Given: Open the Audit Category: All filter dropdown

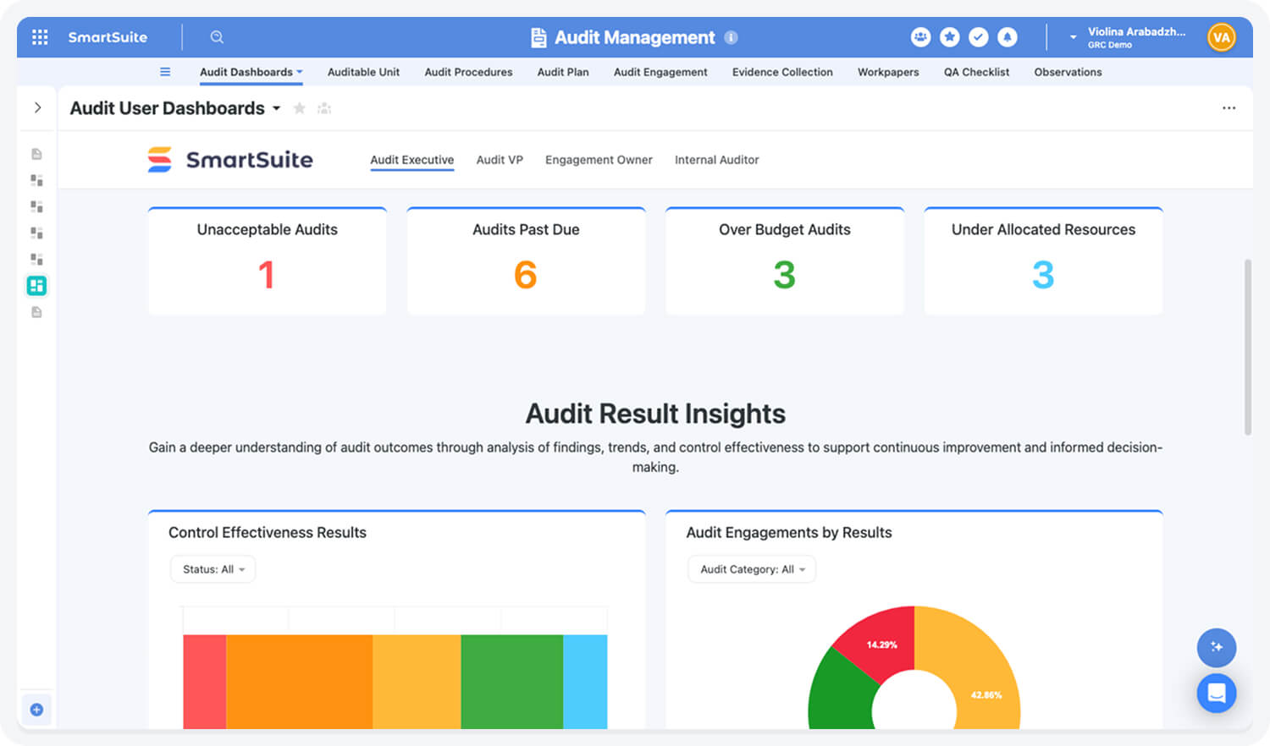Looking at the screenshot, I should tap(752, 569).
